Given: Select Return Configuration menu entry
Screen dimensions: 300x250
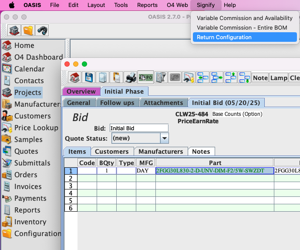Looking at the screenshot, I should point(245,37).
